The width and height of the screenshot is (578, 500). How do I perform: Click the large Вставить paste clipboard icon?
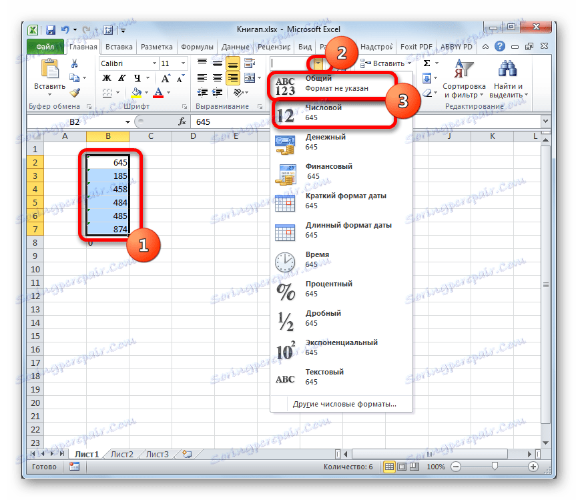50,69
